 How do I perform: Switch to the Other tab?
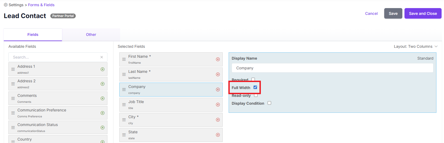click(x=91, y=35)
